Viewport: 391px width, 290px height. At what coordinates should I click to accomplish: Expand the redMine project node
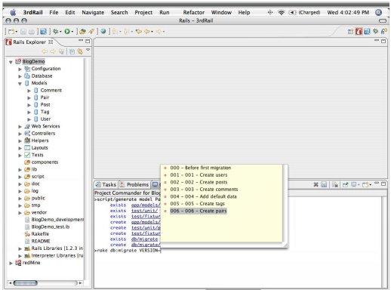[x=11, y=264]
